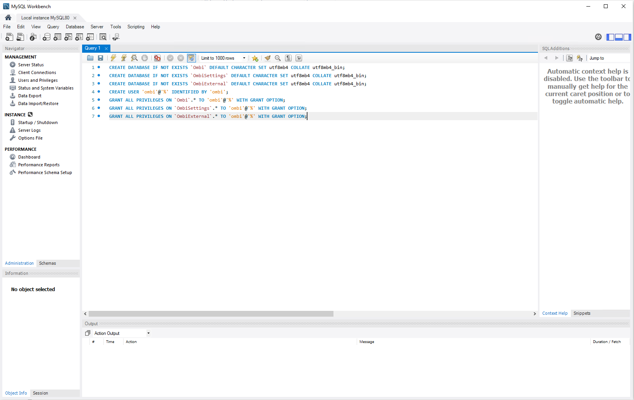Stop the running query with hand icon
Image resolution: width=634 pixels, height=400 pixels.
pyautogui.click(x=144, y=58)
